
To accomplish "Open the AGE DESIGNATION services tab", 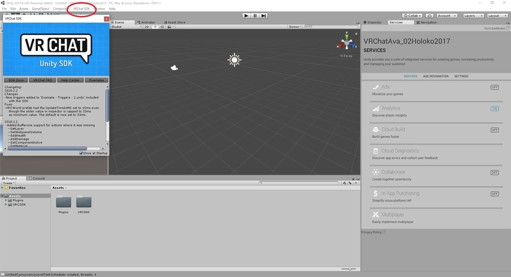I will [436, 76].
